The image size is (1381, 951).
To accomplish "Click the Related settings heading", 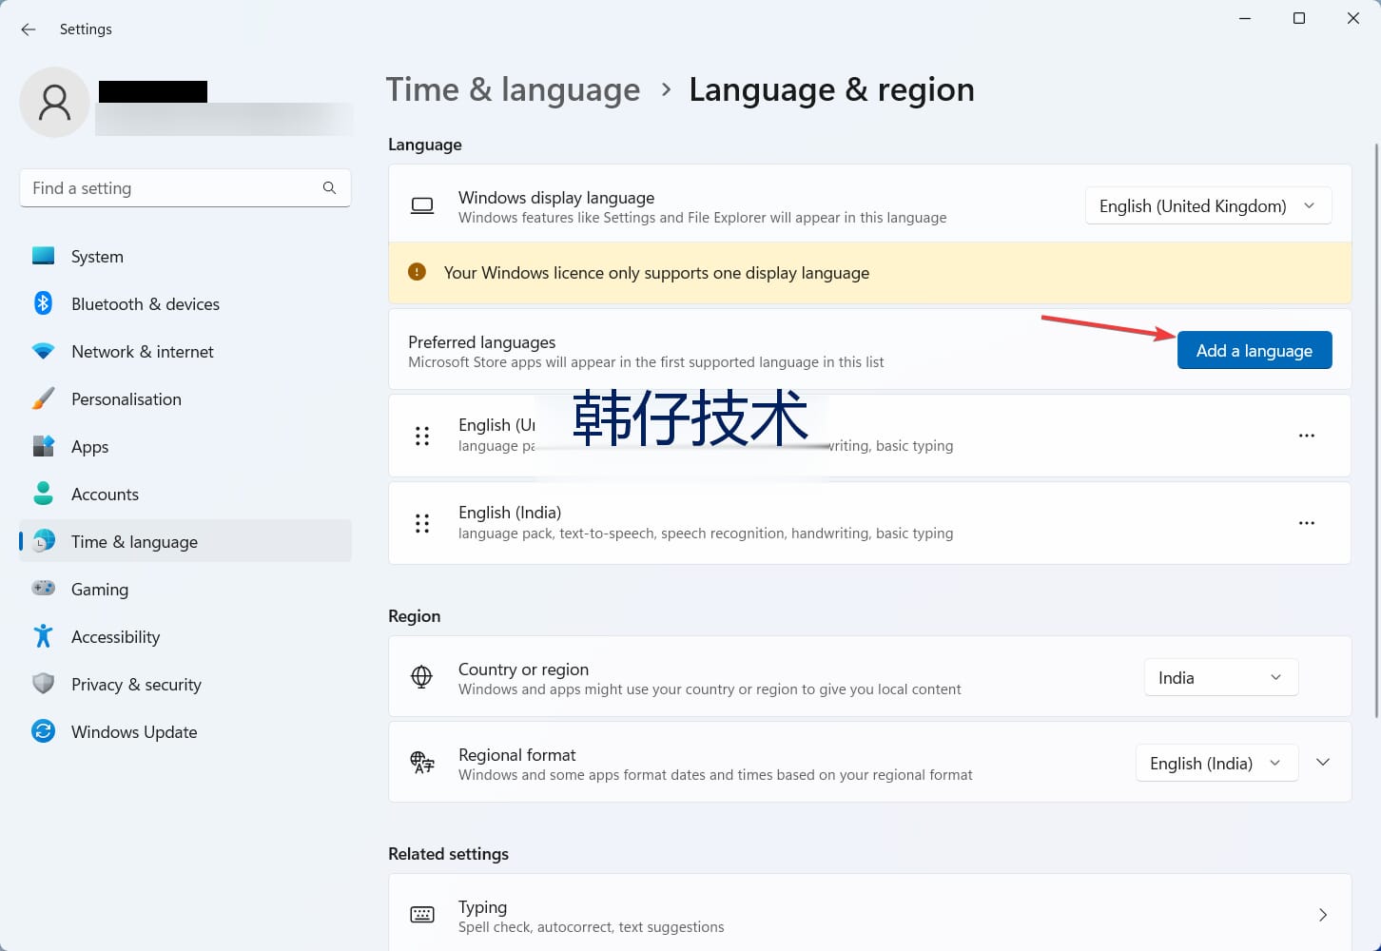I will click(x=448, y=854).
